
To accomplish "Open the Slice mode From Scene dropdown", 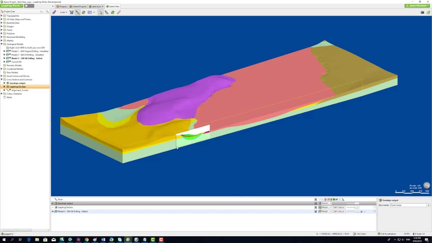I will [x=408, y=205].
